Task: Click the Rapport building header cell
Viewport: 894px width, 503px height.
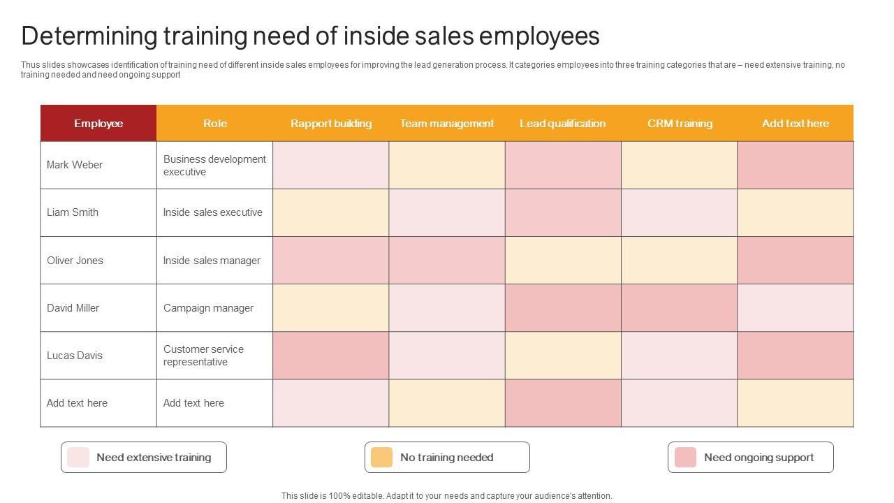Action: pos(331,124)
